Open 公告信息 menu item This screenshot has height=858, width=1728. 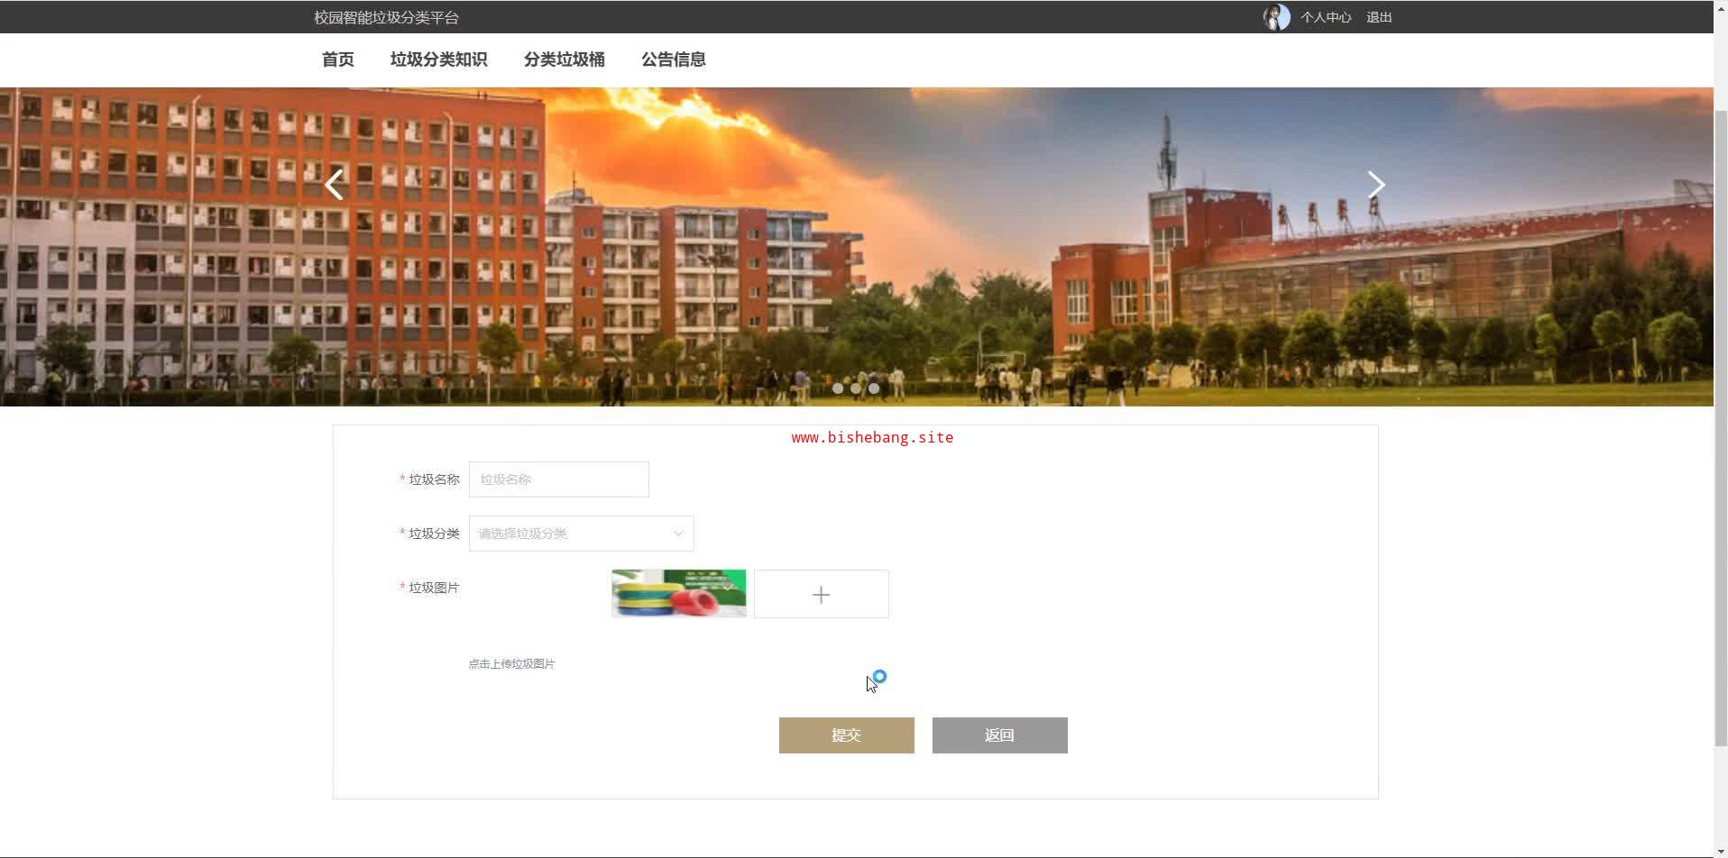(673, 59)
